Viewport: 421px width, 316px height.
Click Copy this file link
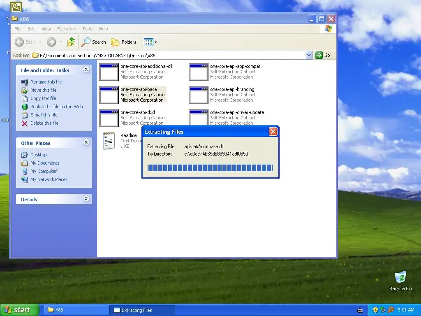click(x=43, y=98)
